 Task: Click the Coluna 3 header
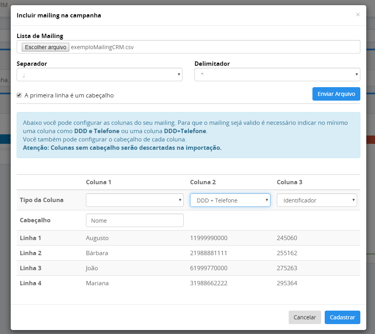point(289,182)
